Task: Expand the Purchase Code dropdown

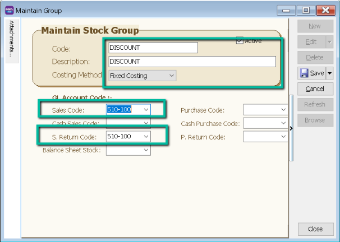Action: (x=283, y=110)
